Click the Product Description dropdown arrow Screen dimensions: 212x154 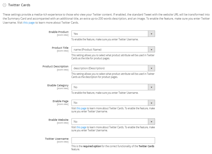click(x=151, y=68)
